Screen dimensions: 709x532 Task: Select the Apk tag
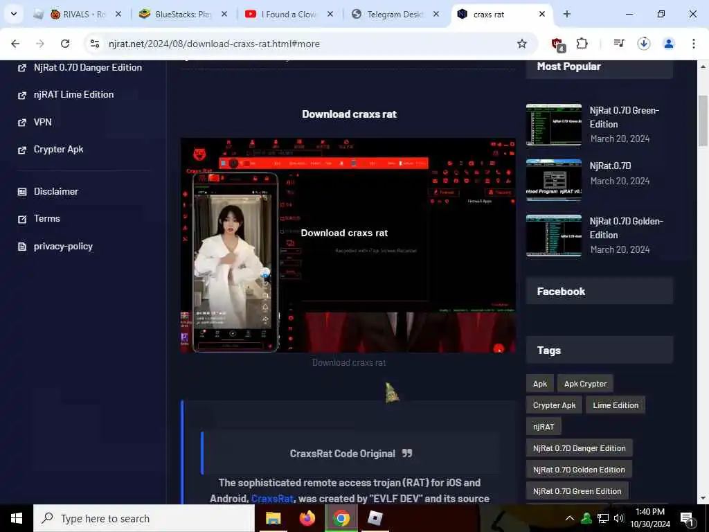click(x=539, y=384)
